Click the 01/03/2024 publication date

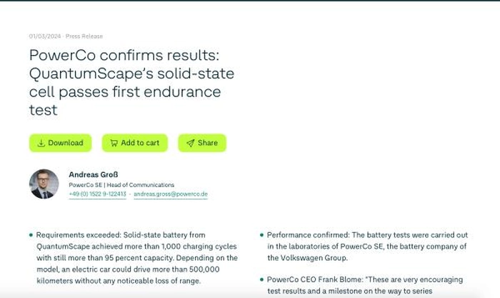44,35
